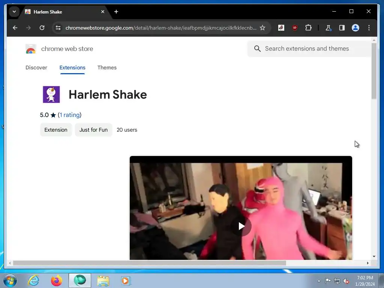Click the muted volume tray icon
This screenshot has width=384, height=288.
[346, 281]
